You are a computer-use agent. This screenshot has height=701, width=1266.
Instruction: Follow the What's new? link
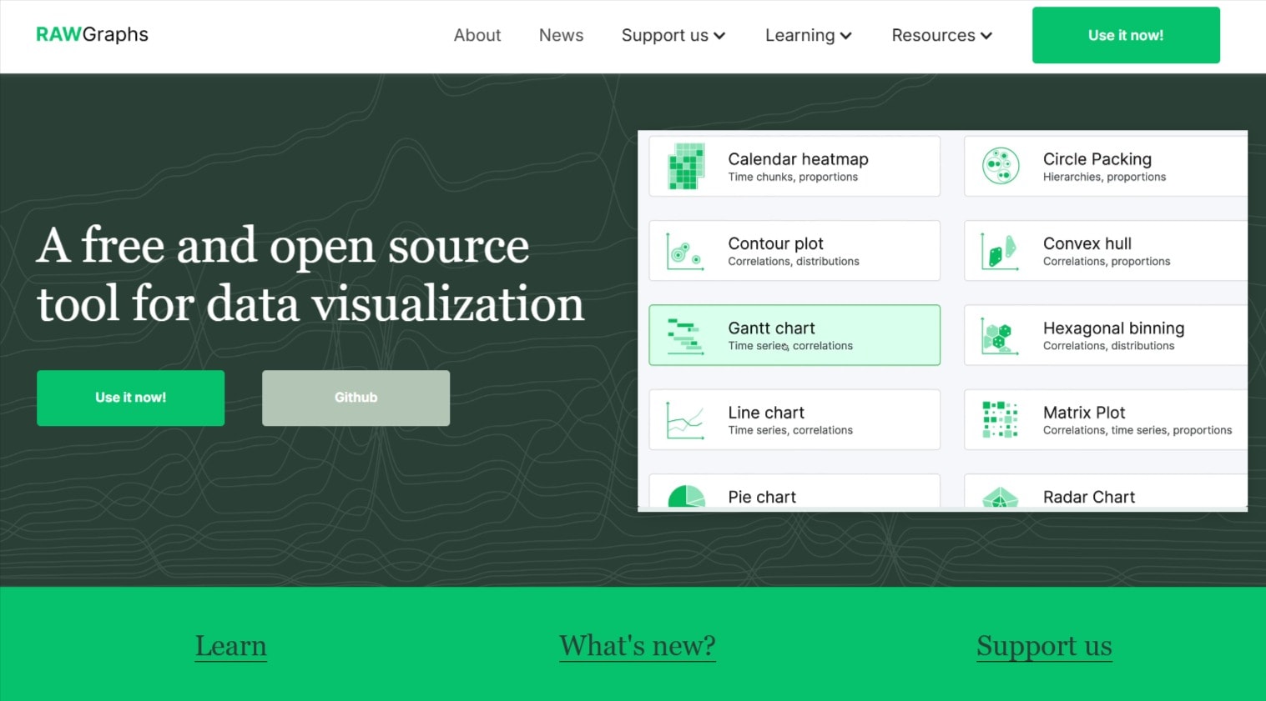click(x=638, y=646)
